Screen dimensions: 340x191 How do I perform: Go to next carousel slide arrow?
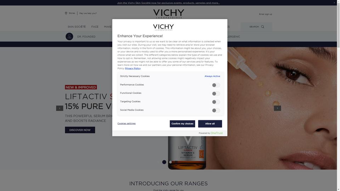(277, 108)
